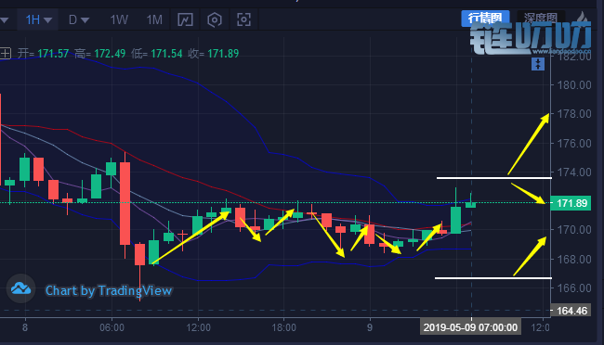
Task: Click the 178.00 price axis value
Action: coord(574,114)
